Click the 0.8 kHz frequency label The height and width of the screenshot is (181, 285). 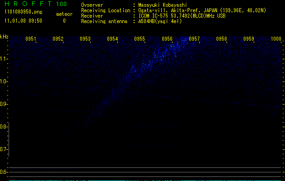[4, 127]
